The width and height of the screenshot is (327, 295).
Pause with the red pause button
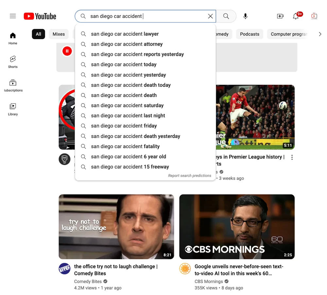tap(67, 51)
